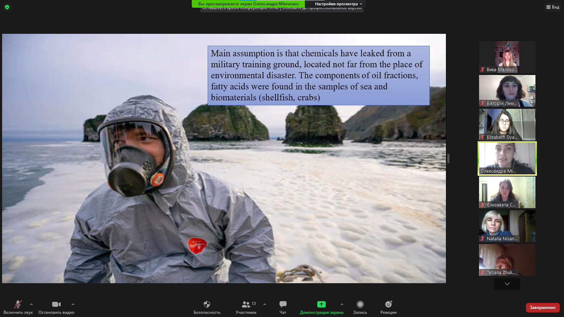This screenshot has width=564, height=317.
Task: Click the divider handle beside shared screen
Action: [448, 158]
